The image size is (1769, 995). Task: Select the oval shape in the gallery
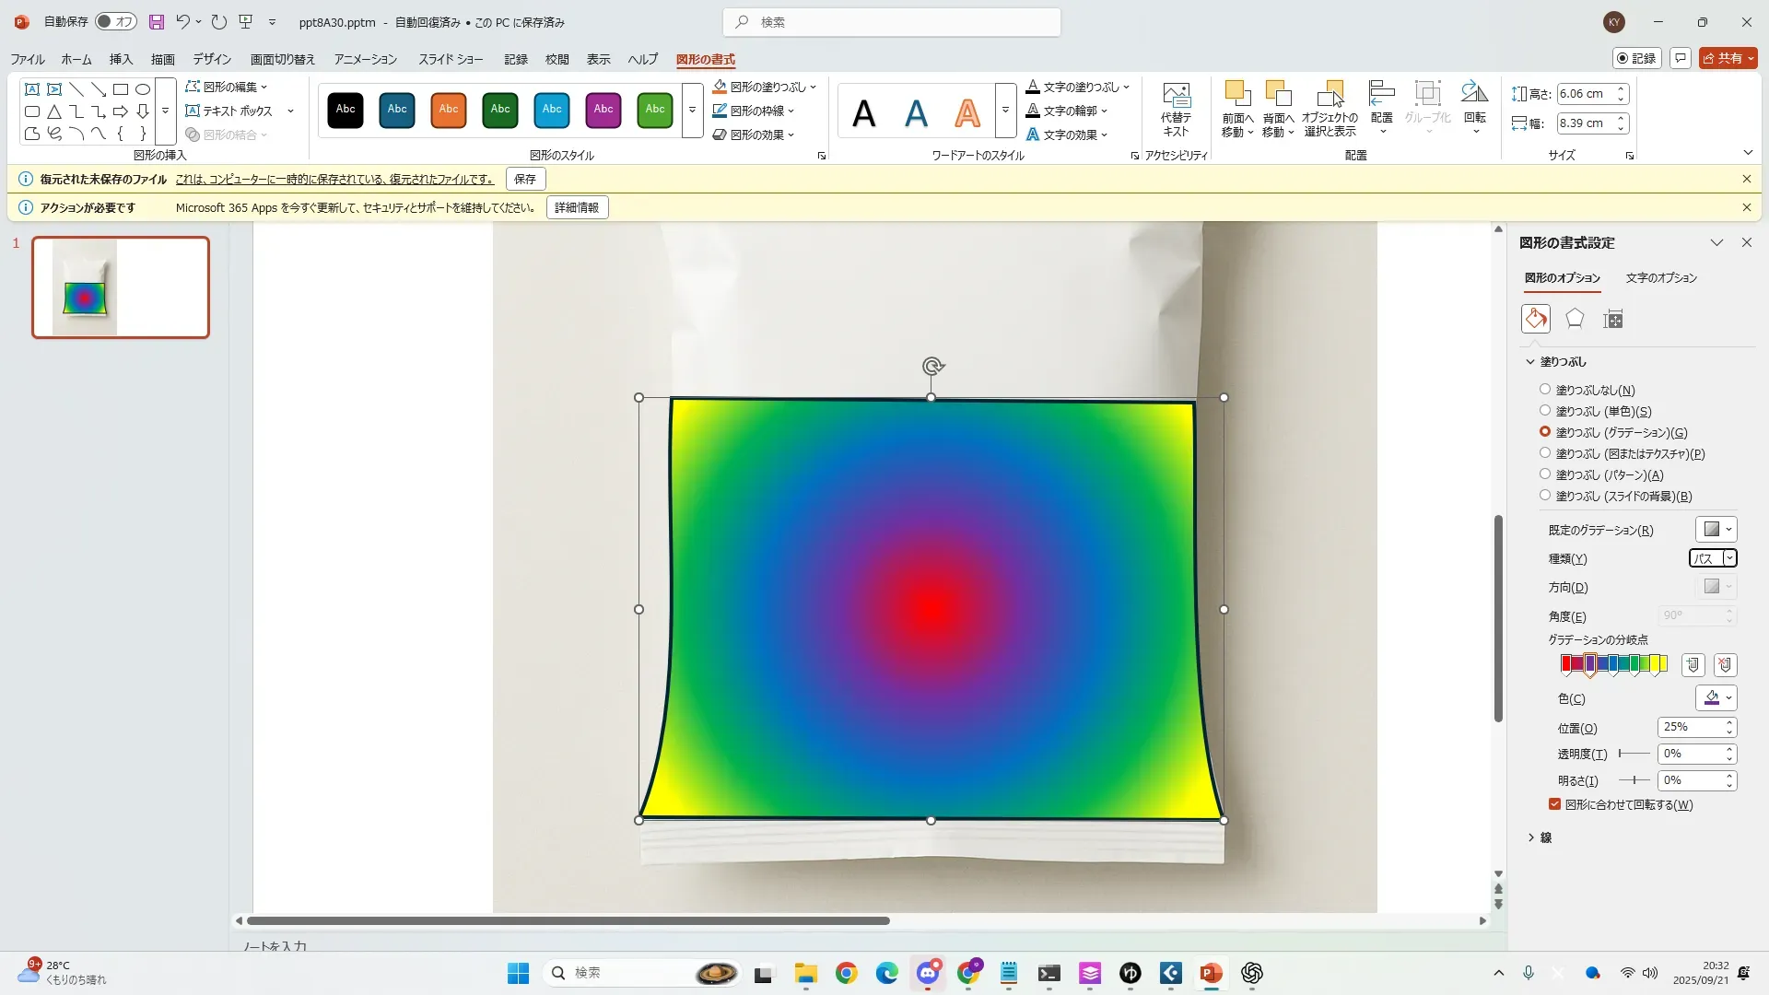143,89
